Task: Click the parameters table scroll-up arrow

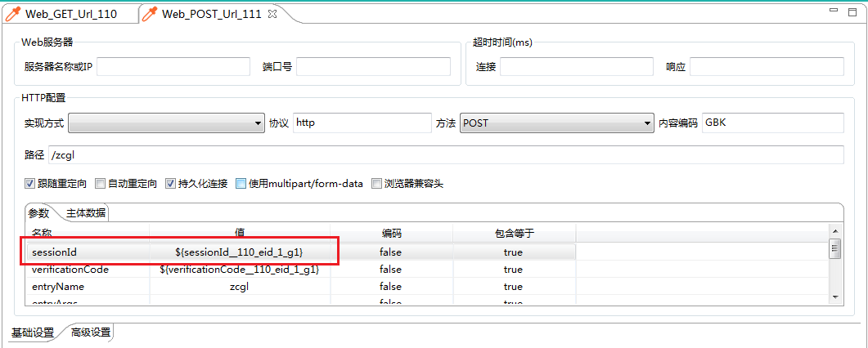Action: click(835, 231)
